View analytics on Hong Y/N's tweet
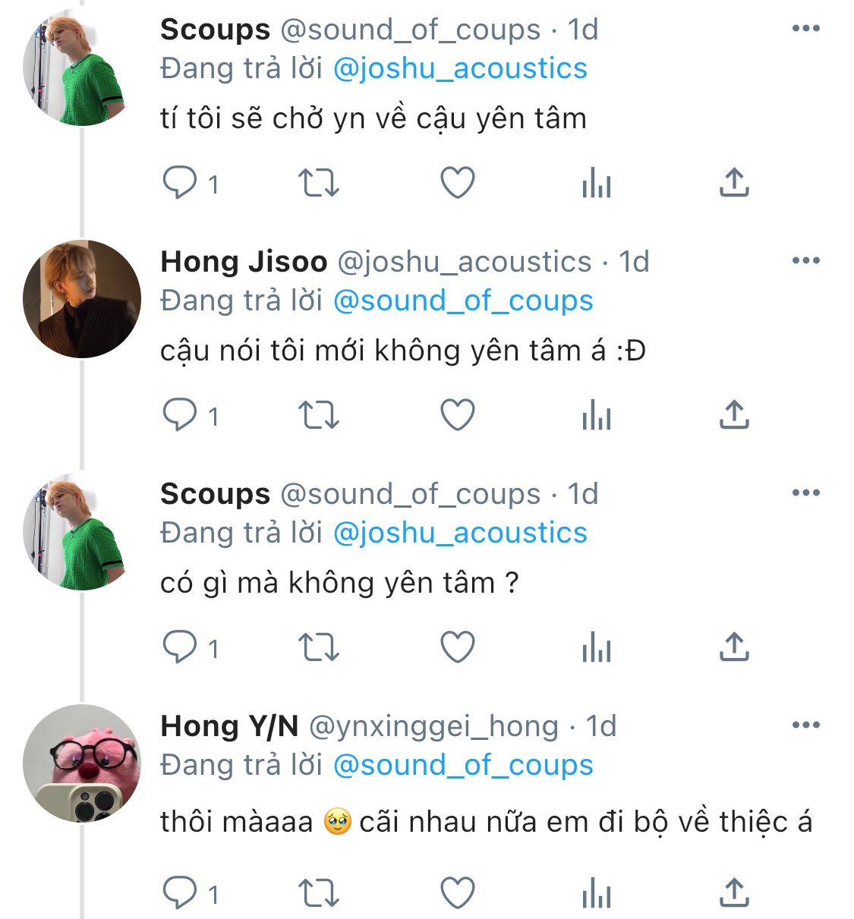Image resolution: width=854 pixels, height=919 pixels. coord(596,893)
